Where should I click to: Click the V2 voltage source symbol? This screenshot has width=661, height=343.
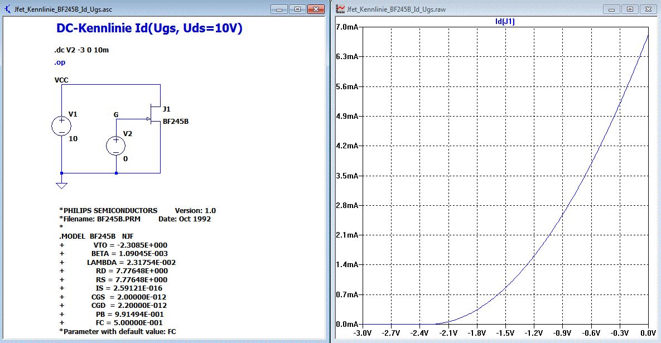pos(116,146)
